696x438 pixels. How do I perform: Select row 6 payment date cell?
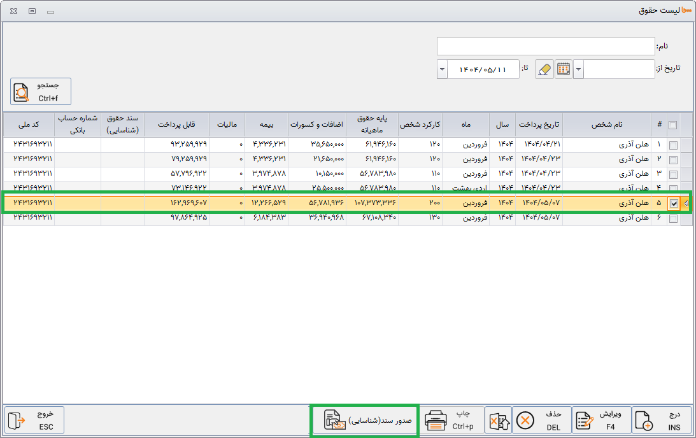pyautogui.click(x=539, y=218)
